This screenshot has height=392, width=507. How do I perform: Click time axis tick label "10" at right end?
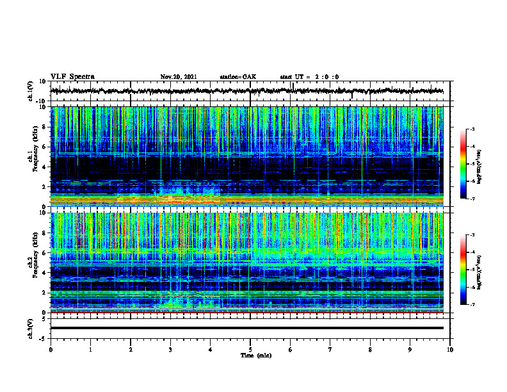pos(450,350)
